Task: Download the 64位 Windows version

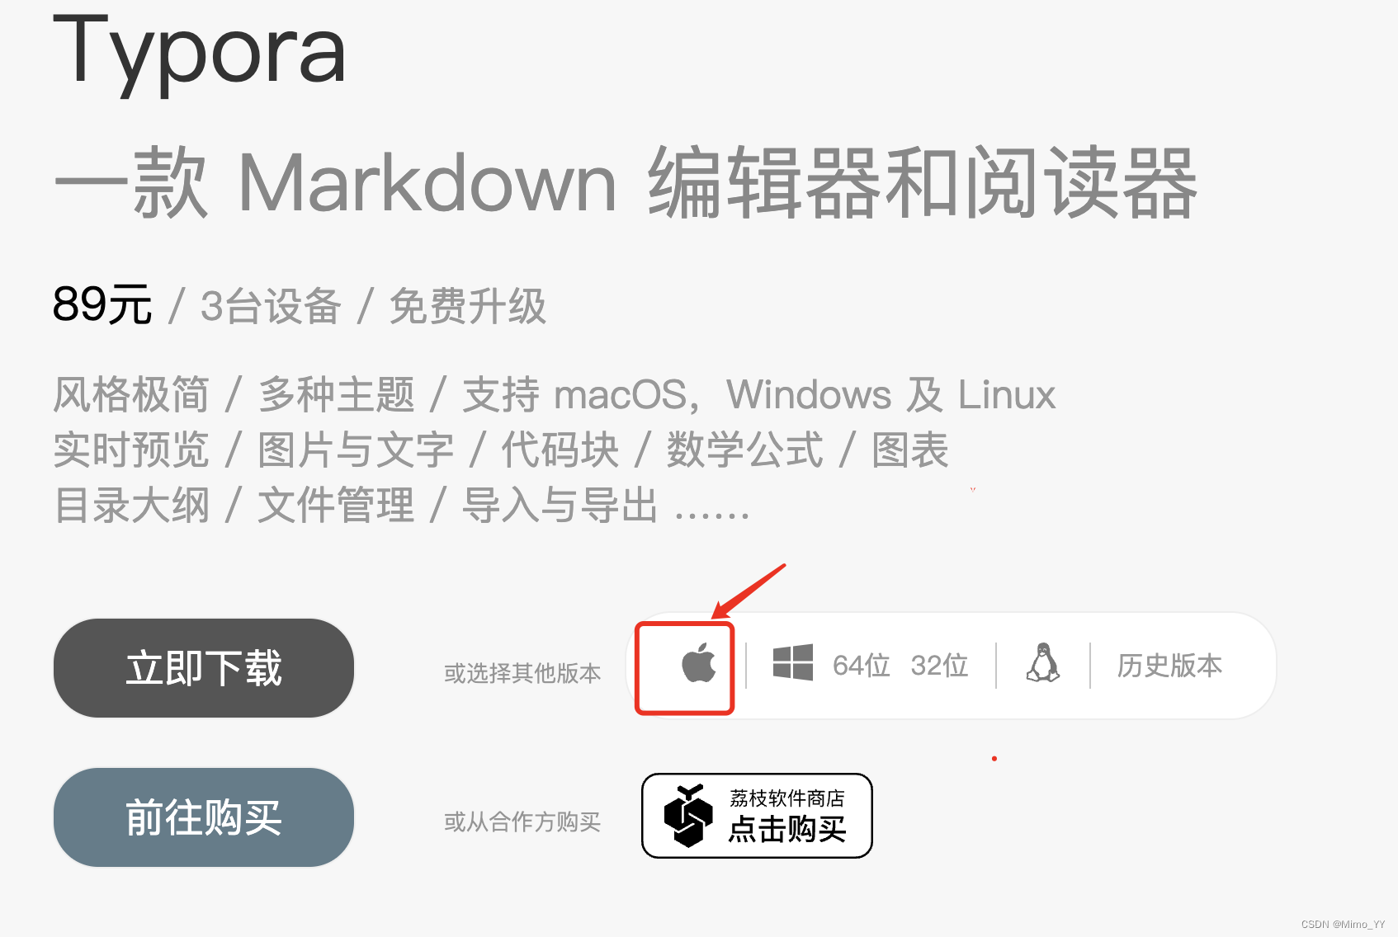Action: [861, 665]
